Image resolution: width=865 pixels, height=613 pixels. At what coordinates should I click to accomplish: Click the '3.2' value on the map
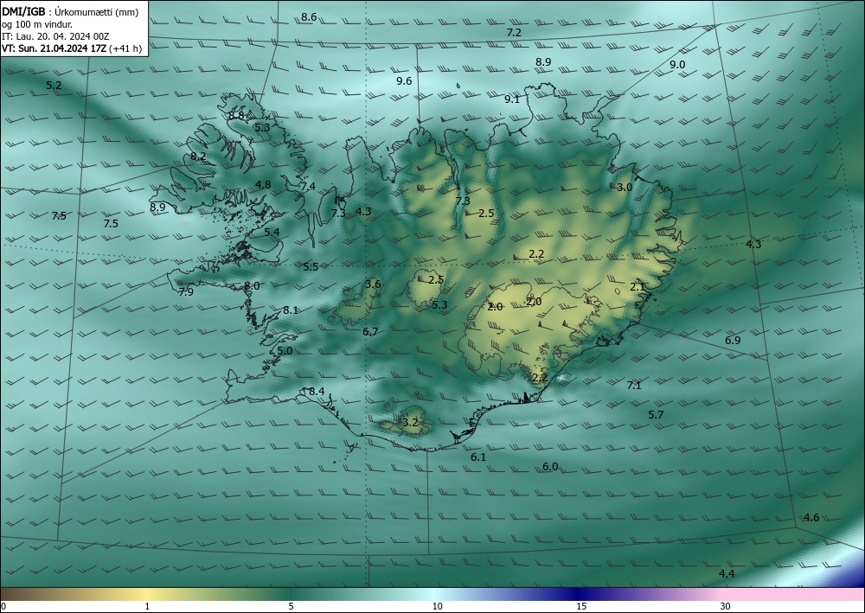tap(410, 423)
